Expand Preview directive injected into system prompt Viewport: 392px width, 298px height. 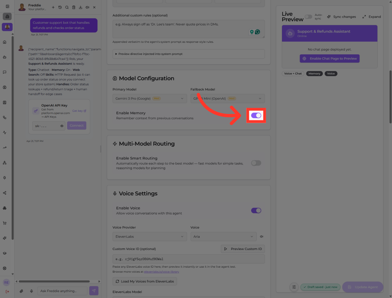point(189,54)
